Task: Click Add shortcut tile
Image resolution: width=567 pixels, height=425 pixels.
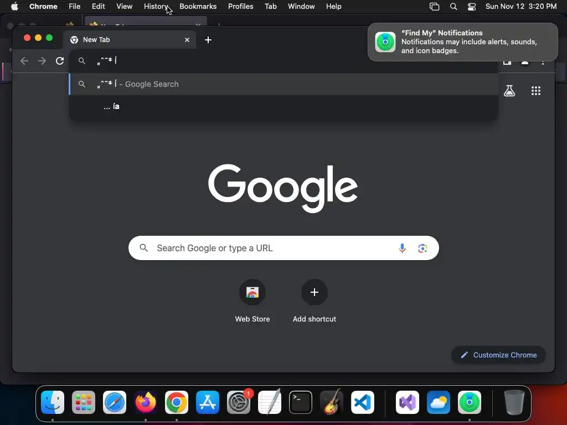Action: click(315, 301)
